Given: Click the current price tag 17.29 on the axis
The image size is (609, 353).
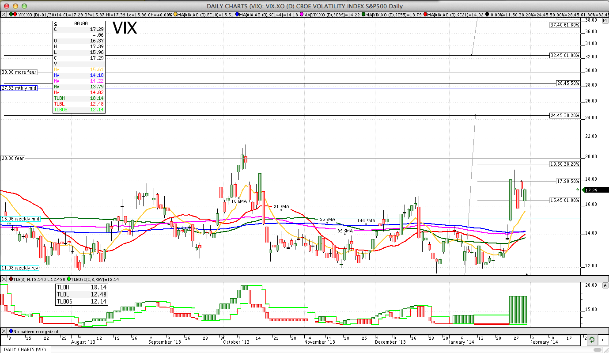Looking at the screenshot, I should pyautogui.click(x=595, y=190).
